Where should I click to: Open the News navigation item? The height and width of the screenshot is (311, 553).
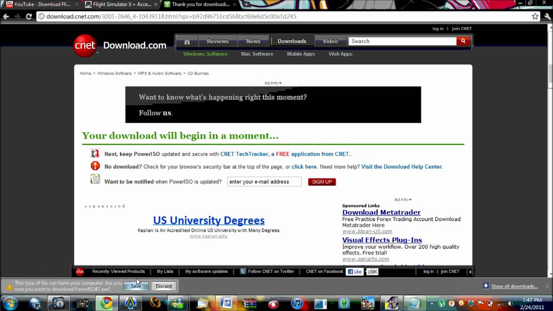(x=253, y=41)
